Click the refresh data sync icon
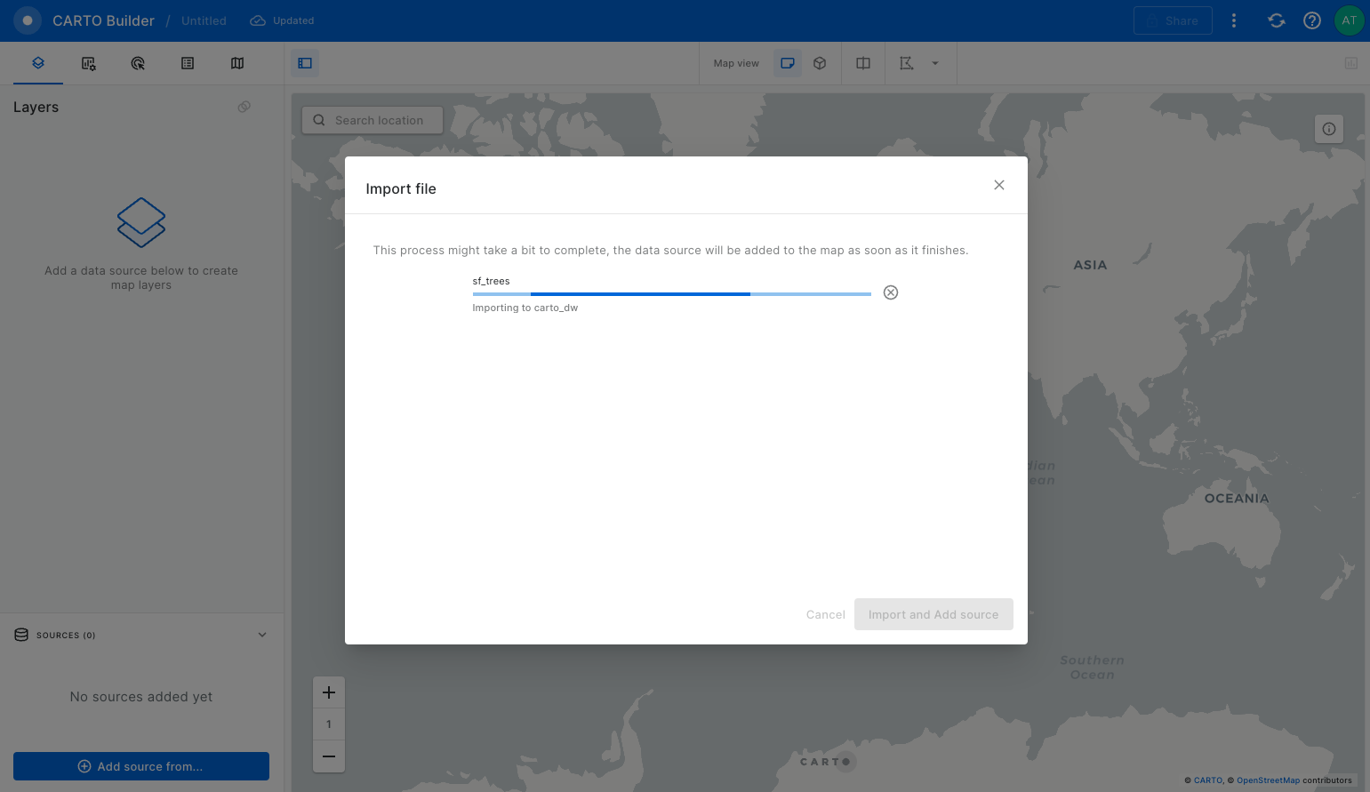The width and height of the screenshot is (1370, 792). point(1277,20)
